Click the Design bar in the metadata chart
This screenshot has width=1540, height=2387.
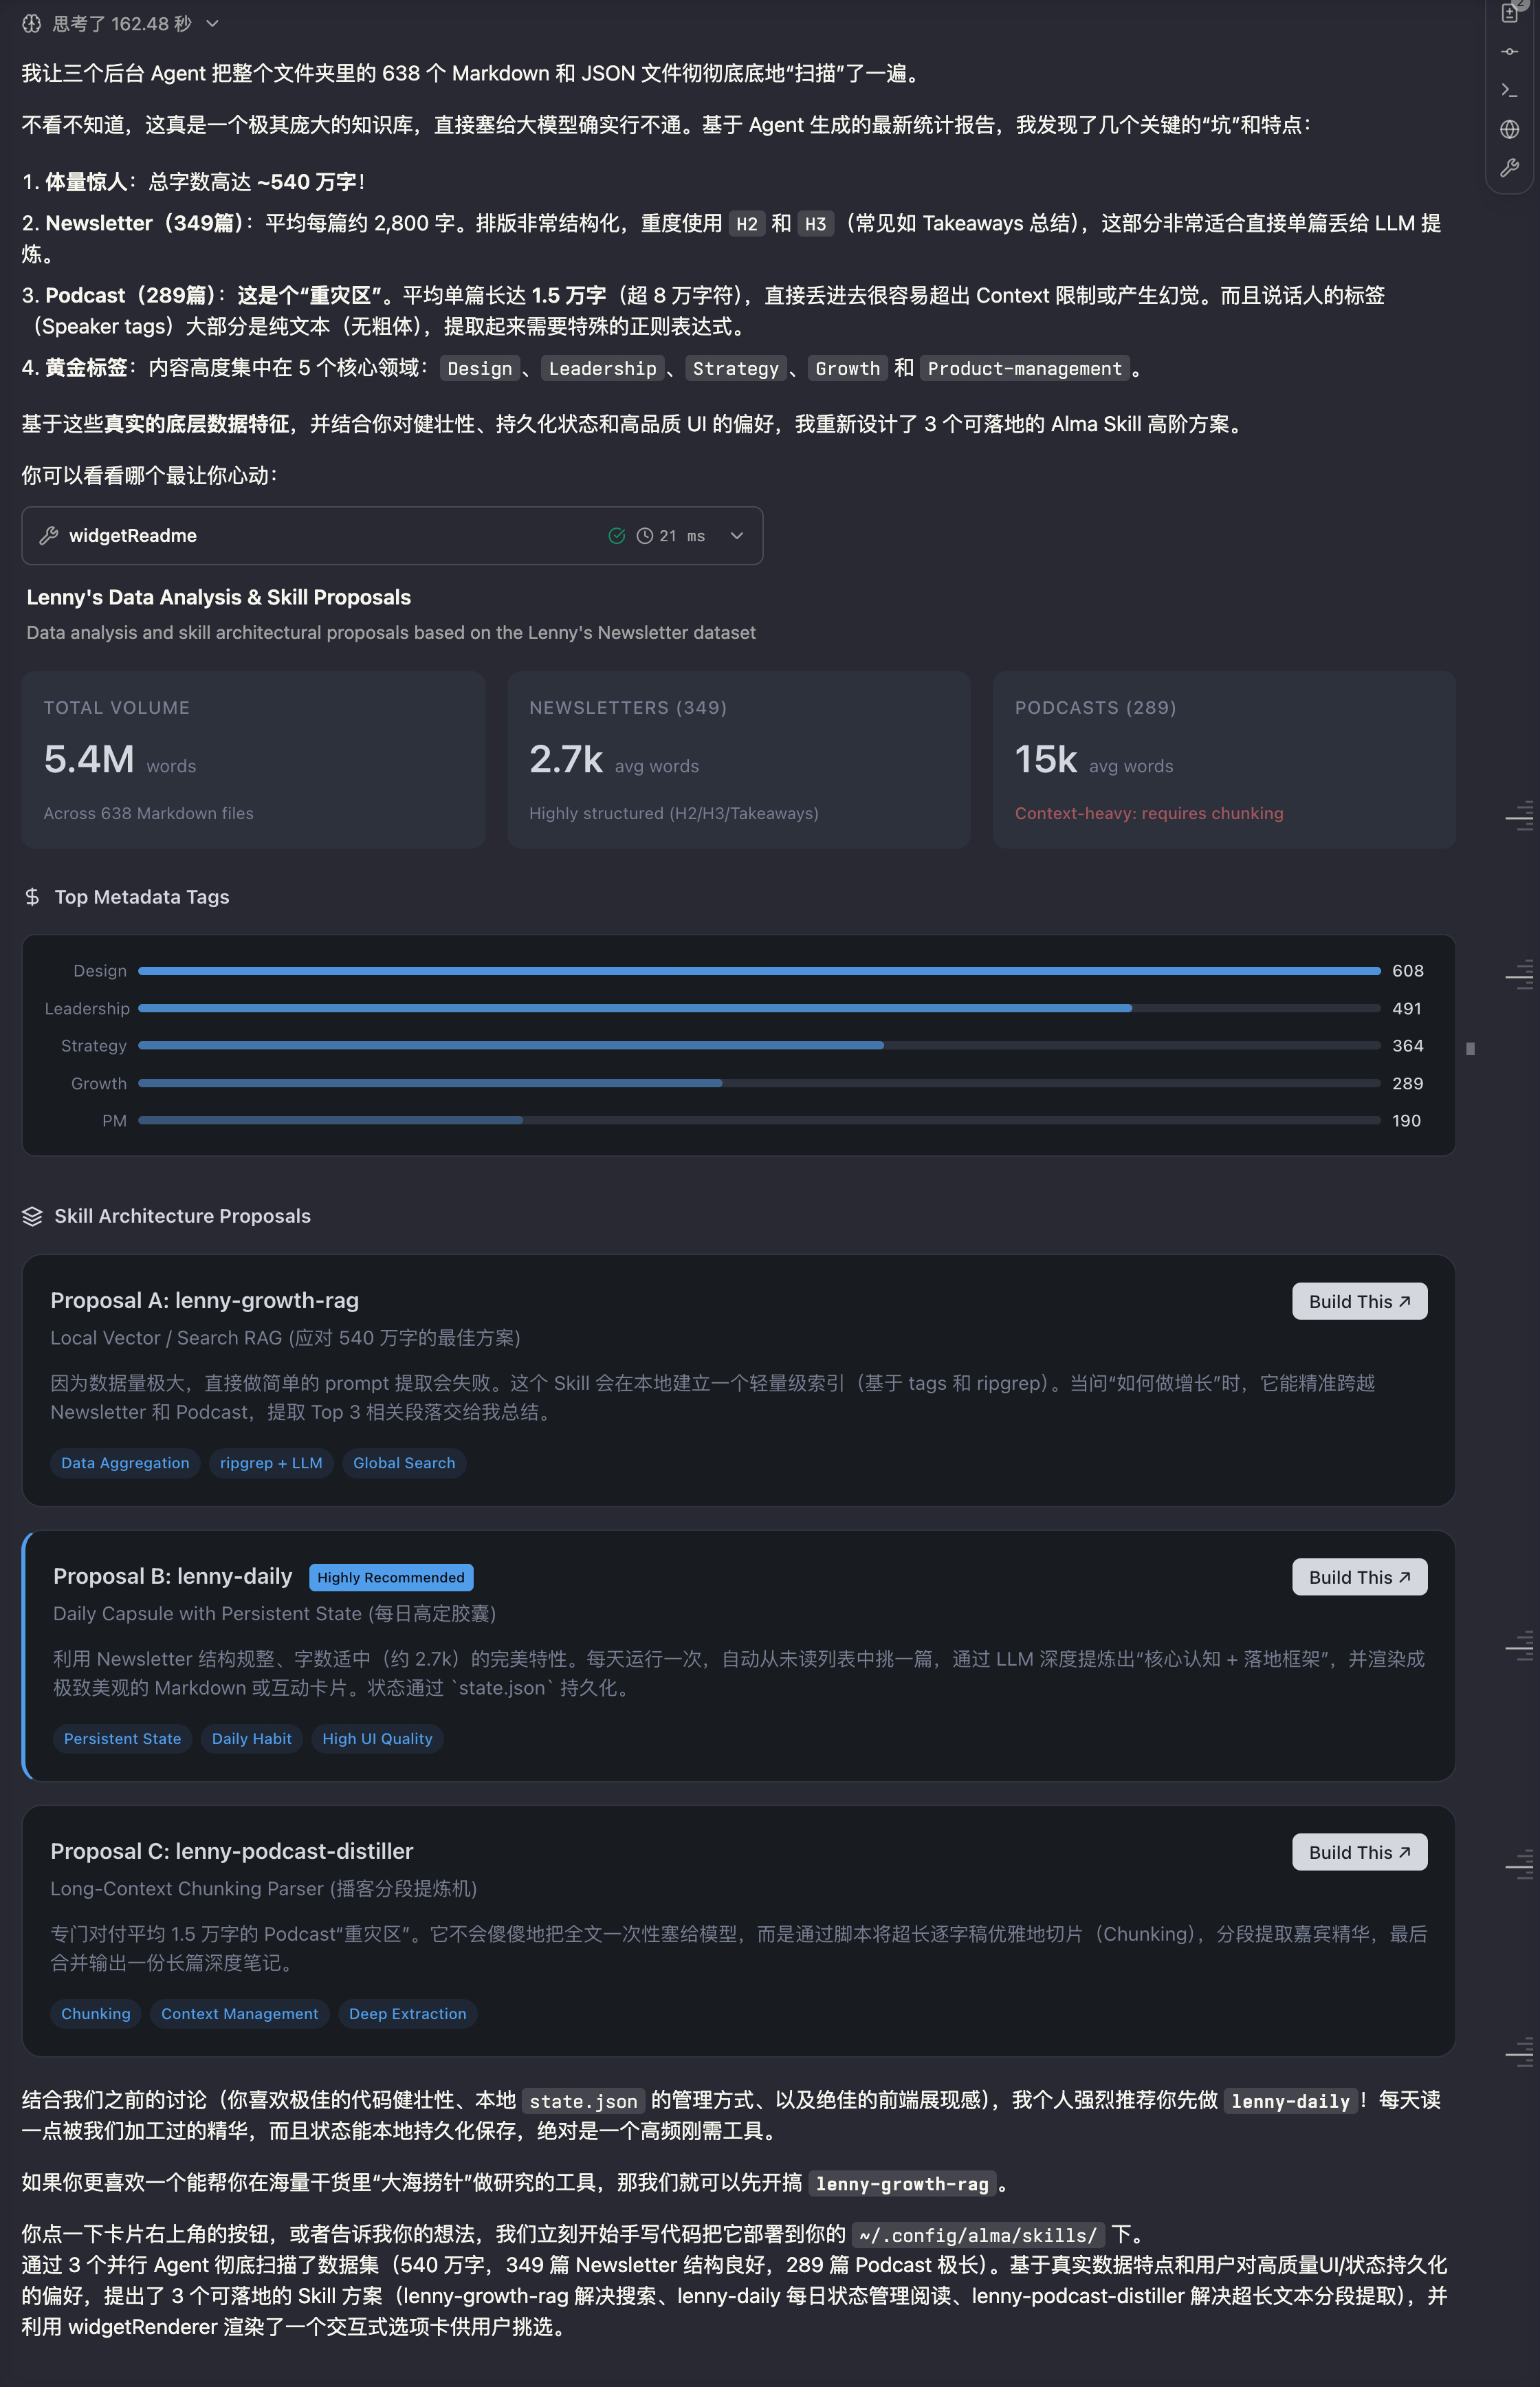point(758,970)
